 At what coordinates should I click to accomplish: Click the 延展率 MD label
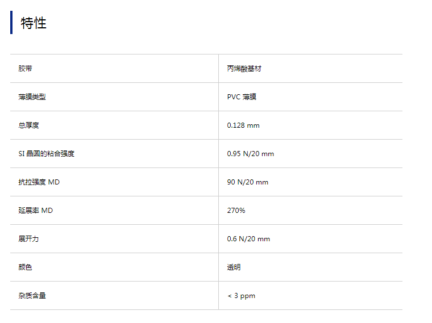coord(35,211)
